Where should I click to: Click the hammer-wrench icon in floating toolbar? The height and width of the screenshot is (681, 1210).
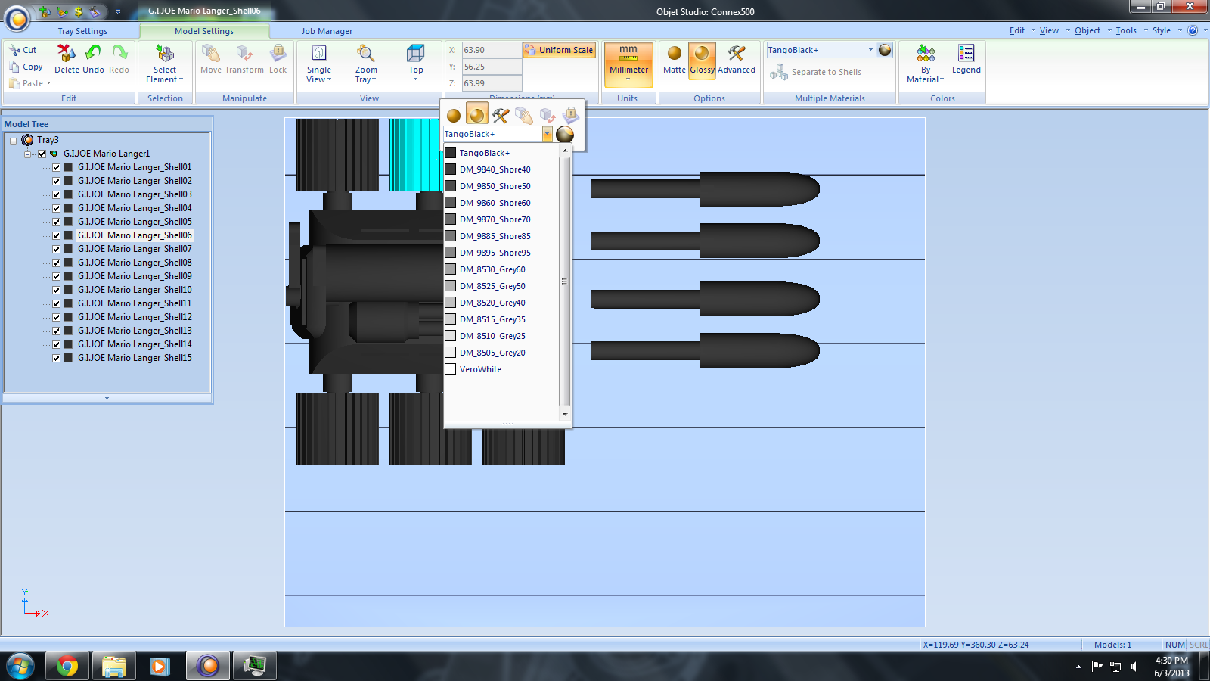pos(500,115)
